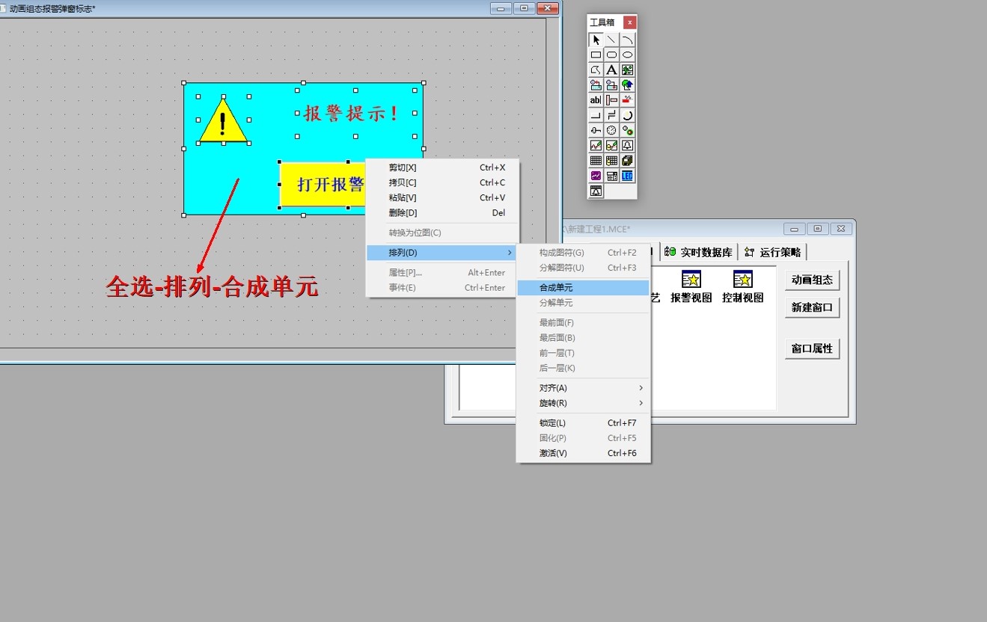987x622 pixels.
Task: Click the 动画组态 button
Action: [x=812, y=280]
